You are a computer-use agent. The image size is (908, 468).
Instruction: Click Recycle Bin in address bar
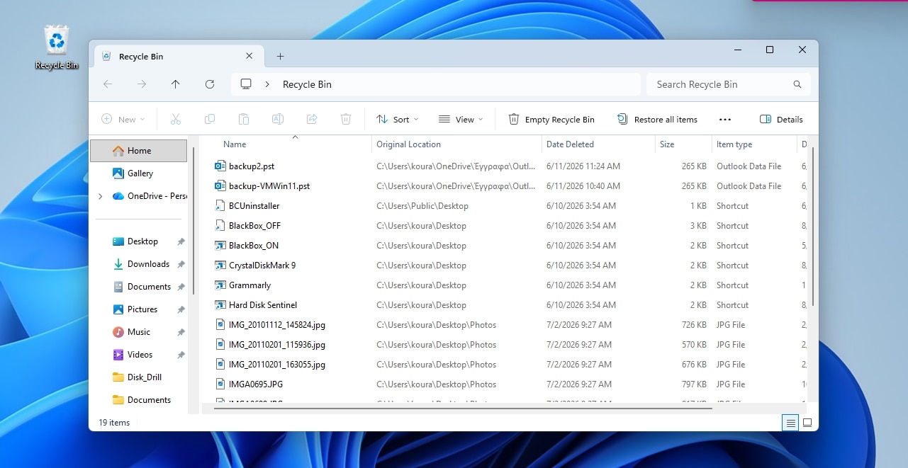pyautogui.click(x=307, y=84)
